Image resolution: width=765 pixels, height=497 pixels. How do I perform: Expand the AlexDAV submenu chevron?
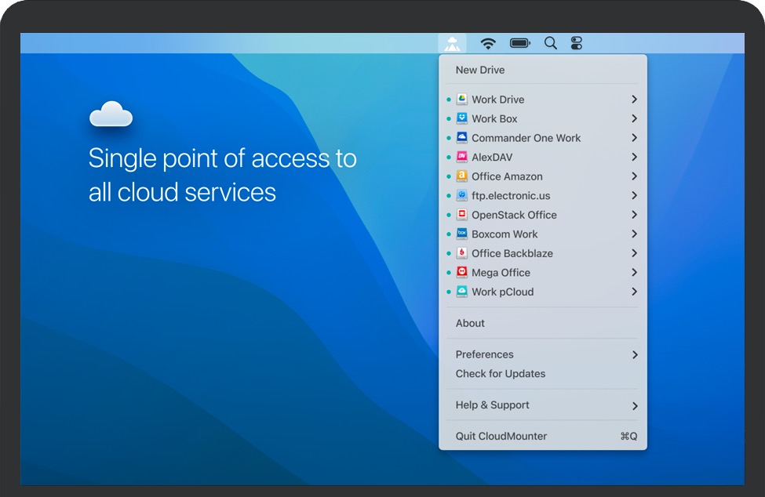(x=634, y=157)
